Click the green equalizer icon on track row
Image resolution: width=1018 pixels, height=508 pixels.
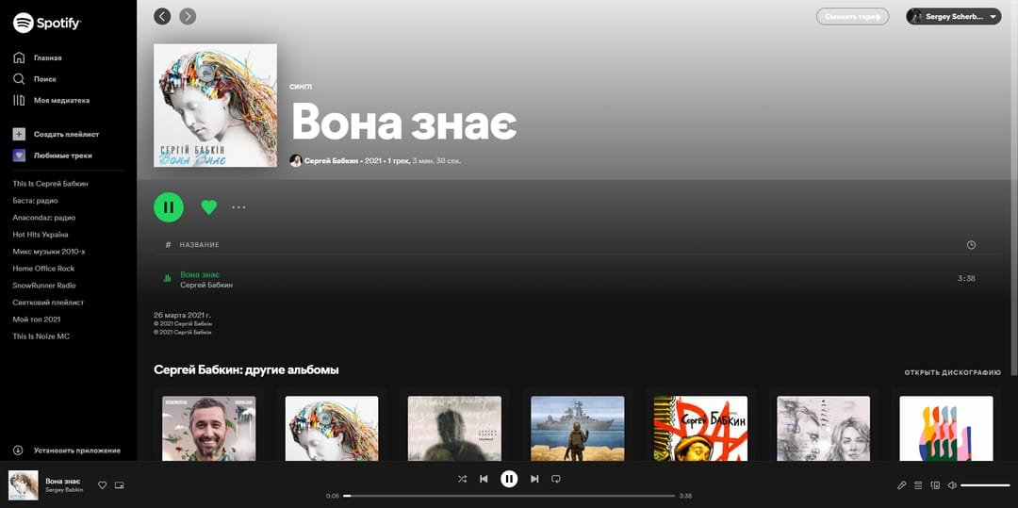168,279
